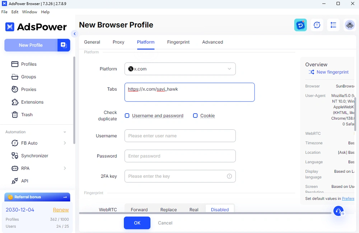Open the API plug item
Image resolution: width=359 pixels, height=233 pixels.
tap(15, 181)
